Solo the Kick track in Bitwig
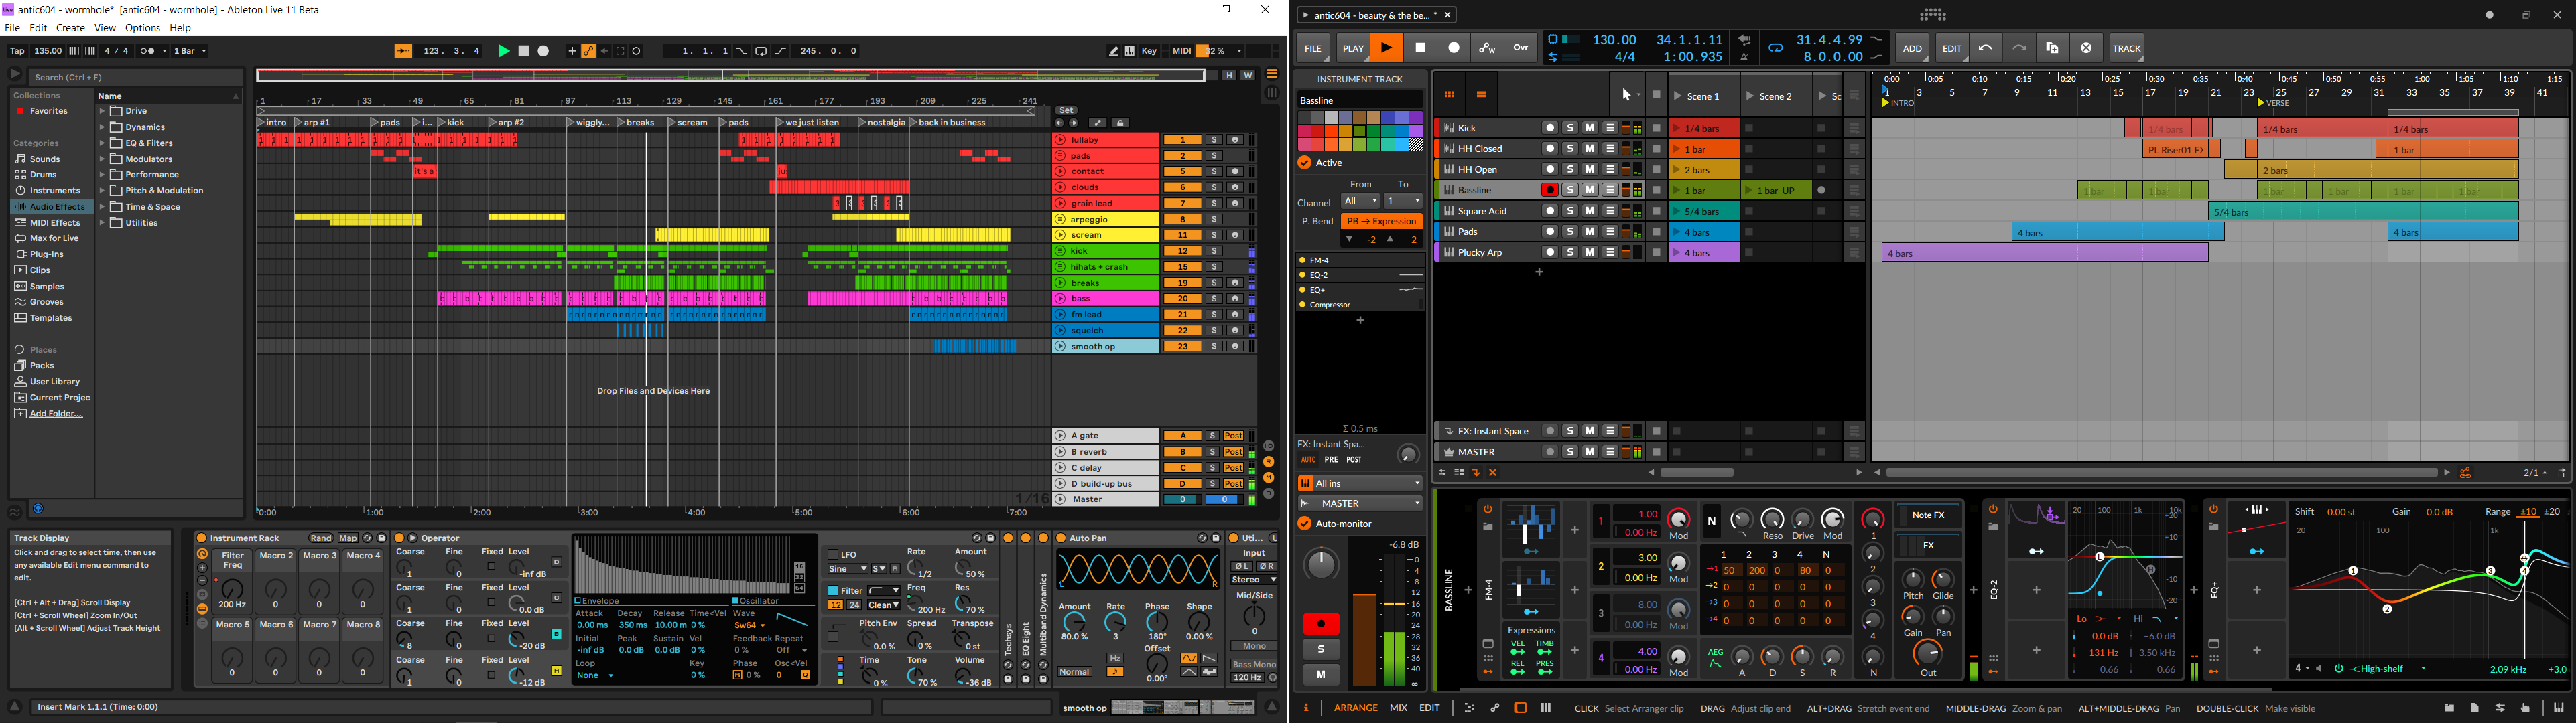Image resolution: width=2576 pixels, height=723 pixels. pyautogui.click(x=1570, y=128)
